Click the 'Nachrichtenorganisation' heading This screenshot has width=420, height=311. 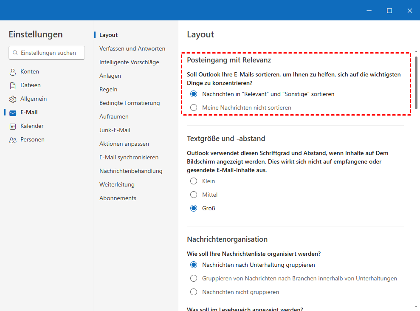click(x=227, y=240)
